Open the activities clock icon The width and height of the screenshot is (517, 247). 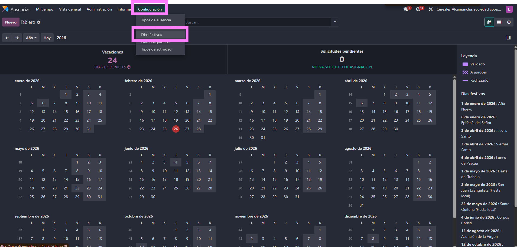coord(418,9)
